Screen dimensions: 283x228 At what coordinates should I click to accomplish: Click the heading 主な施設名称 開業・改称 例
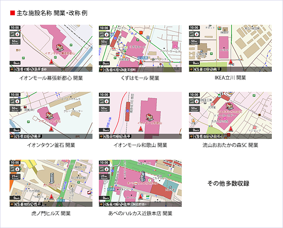click(x=52, y=13)
